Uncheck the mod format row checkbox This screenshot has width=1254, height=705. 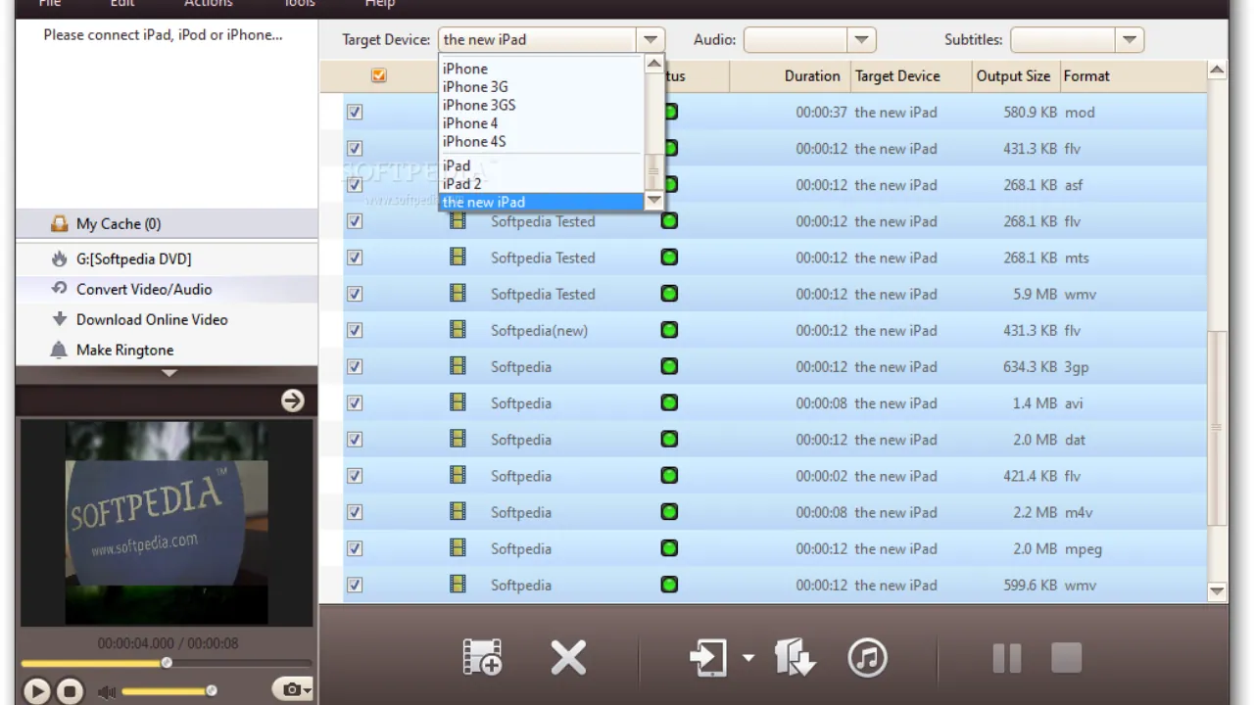click(x=355, y=112)
